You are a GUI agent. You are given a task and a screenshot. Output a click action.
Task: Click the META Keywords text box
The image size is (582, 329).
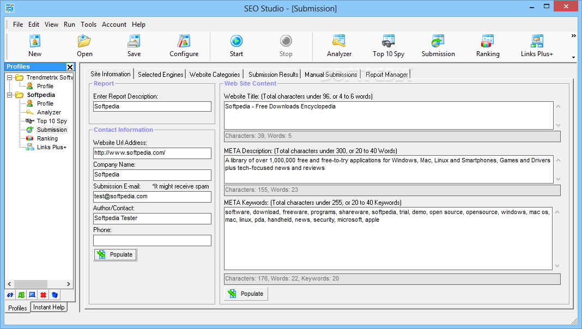point(388,239)
